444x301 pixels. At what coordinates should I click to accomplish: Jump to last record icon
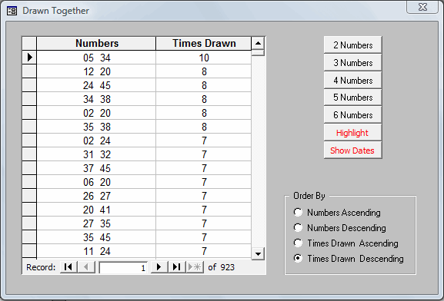(x=177, y=266)
